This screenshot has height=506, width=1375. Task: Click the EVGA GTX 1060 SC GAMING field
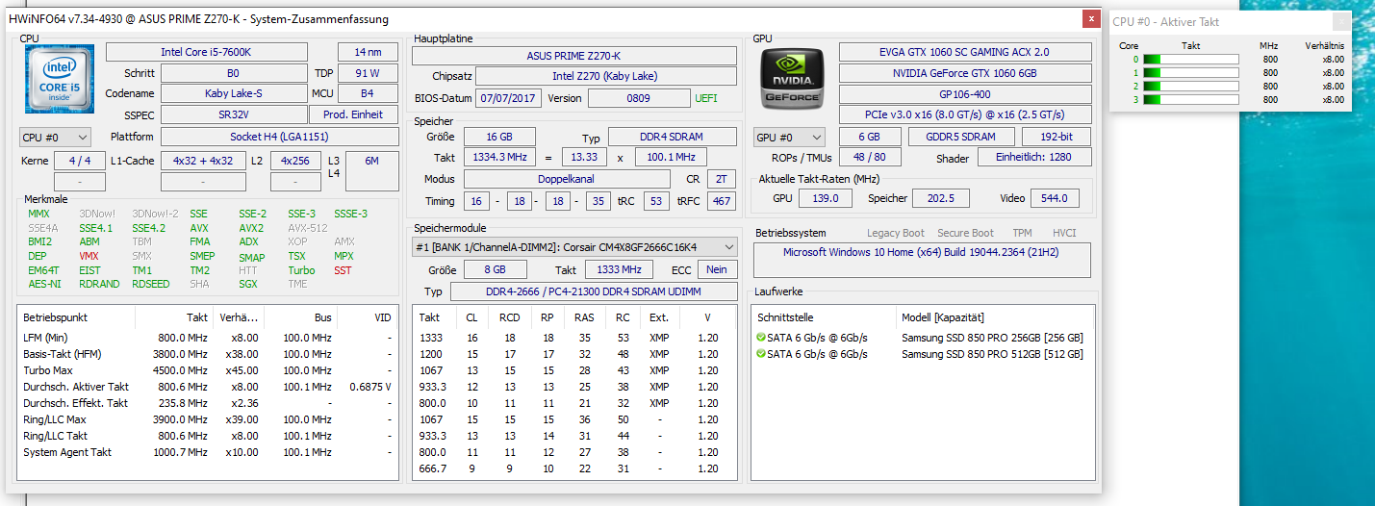click(965, 52)
